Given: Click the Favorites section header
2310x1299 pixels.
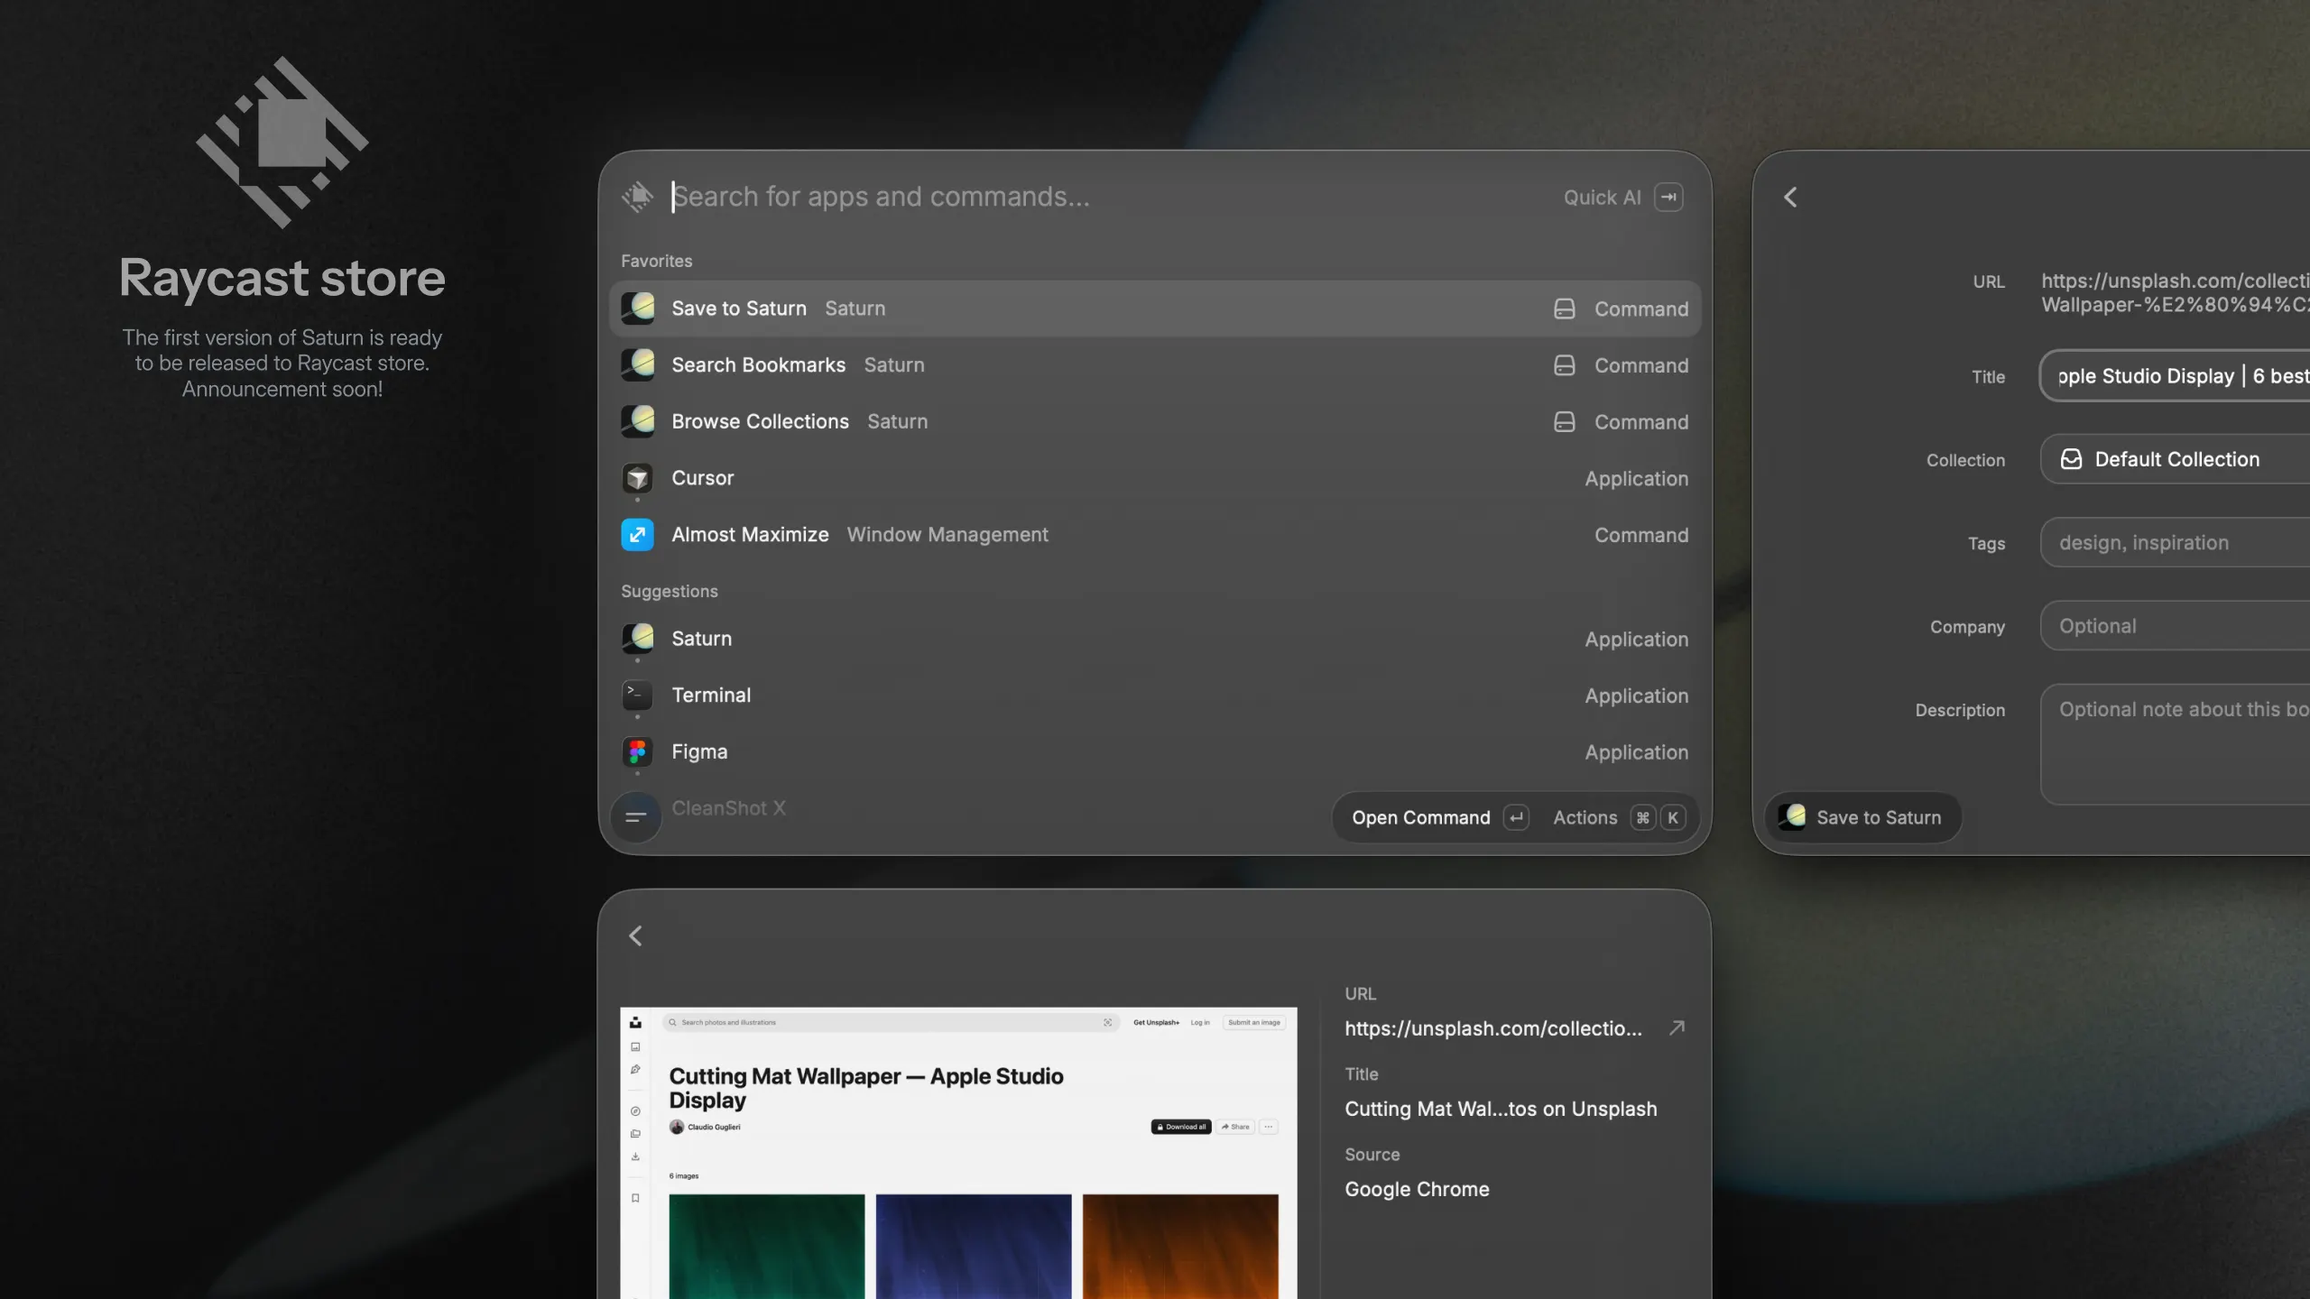Looking at the screenshot, I should (x=656, y=261).
